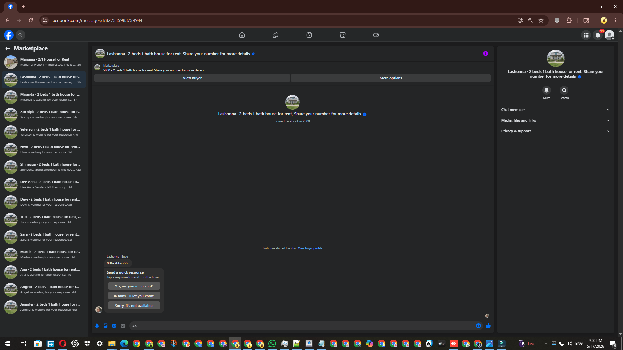Expand the Chat members section

[x=556, y=110]
